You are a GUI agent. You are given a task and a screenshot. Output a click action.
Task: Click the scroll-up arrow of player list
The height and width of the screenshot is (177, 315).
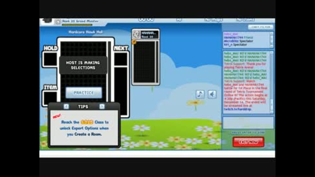click(x=272, y=33)
